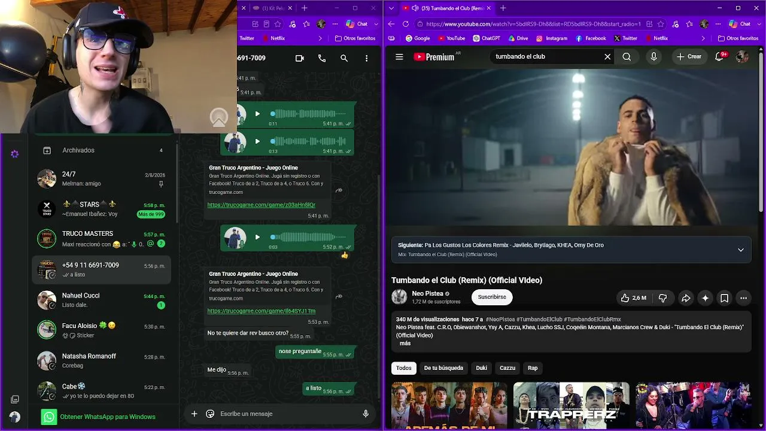Screen dimensions: 766x431
Task: Open the YouTube hamburger guide menu
Action: point(399,57)
